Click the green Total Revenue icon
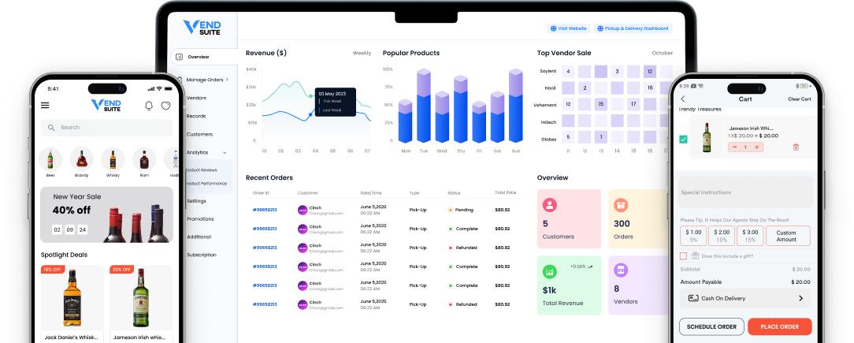Screen dimensions: 854x343 (550, 270)
